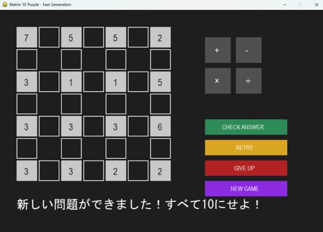Viewport: 323px width, 232px height.
Task: Close the Matrix 10 Puzzle window
Action: click(317, 5)
